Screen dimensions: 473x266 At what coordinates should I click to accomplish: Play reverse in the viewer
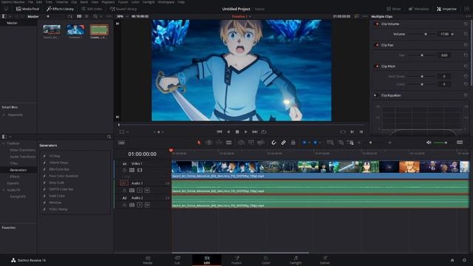(228, 132)
